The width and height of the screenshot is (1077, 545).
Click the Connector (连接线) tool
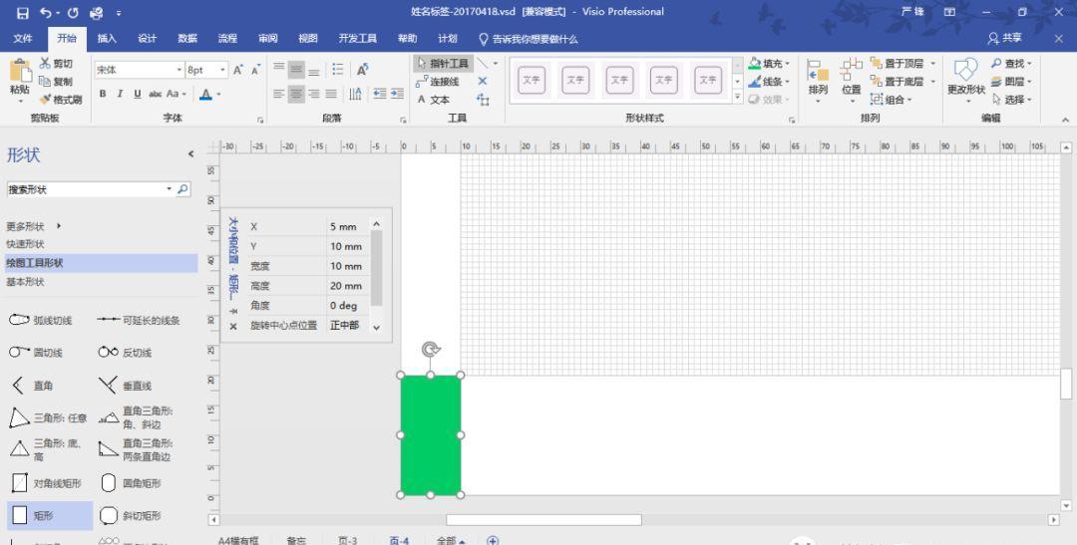pyautogui.click(x=439, y=82)
